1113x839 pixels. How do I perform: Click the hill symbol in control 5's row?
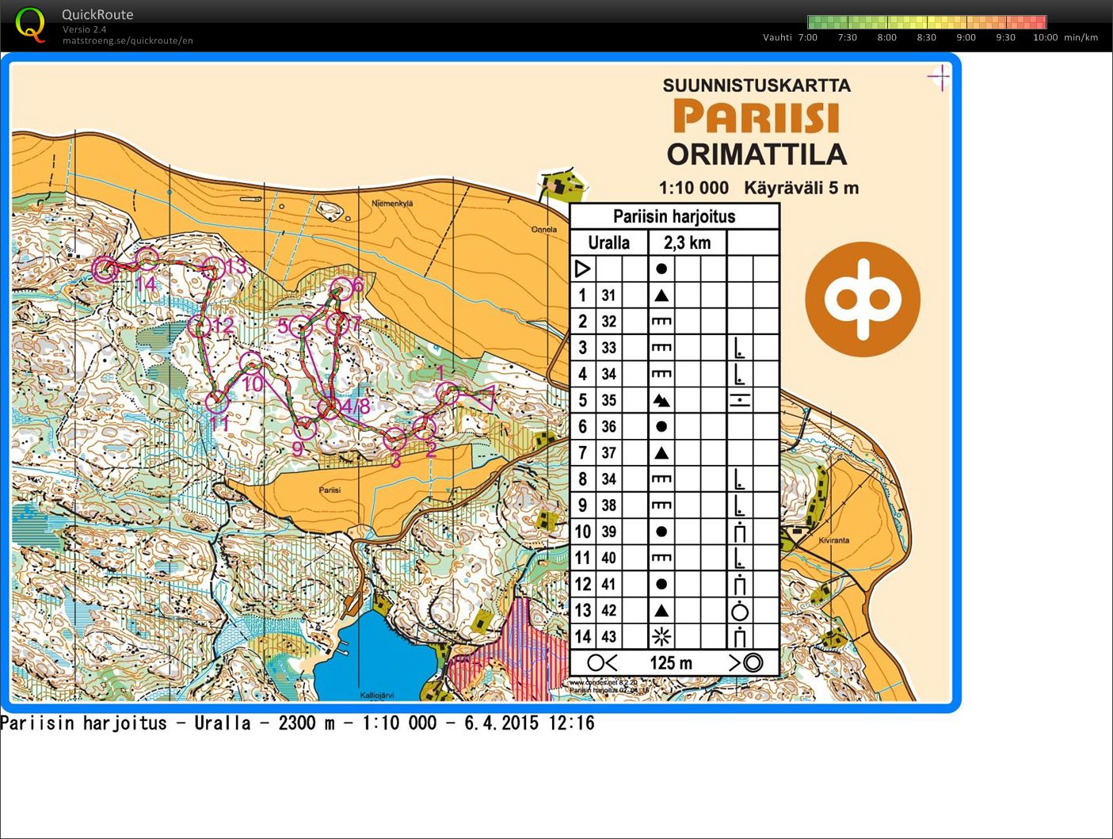661,400
